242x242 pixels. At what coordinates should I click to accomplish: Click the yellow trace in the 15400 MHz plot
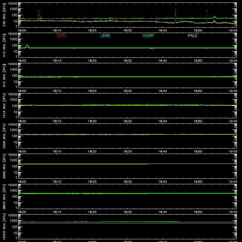[x=127, y=223]
